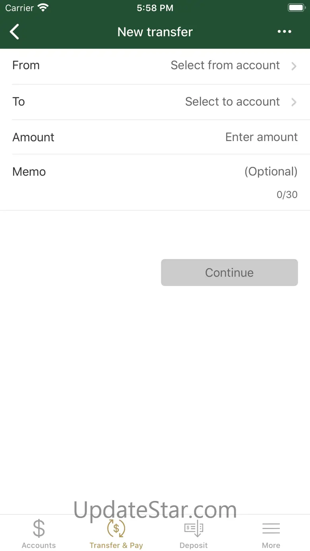The image size is (310, 551).
Task: Open the "Select from account" picker
Action: [x=225, y=65]
